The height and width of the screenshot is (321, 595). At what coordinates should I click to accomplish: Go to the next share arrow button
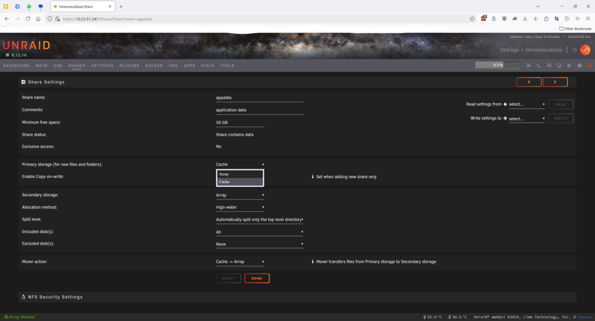555,82
